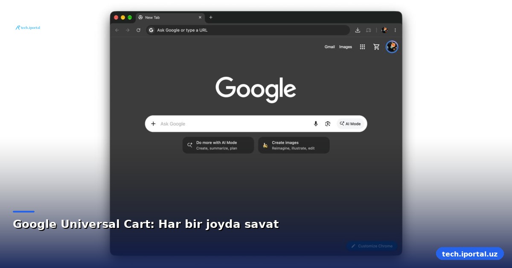512x268 pixels.
Task: Select the New Tab tab
Action: click(x=170, y=17)
